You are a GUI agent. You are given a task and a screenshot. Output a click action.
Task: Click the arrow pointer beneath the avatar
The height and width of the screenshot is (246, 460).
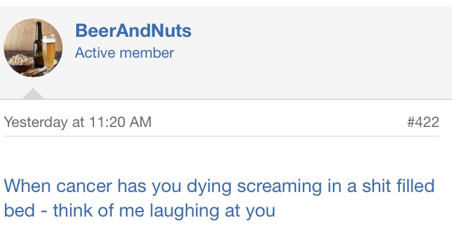pos(33,94)
